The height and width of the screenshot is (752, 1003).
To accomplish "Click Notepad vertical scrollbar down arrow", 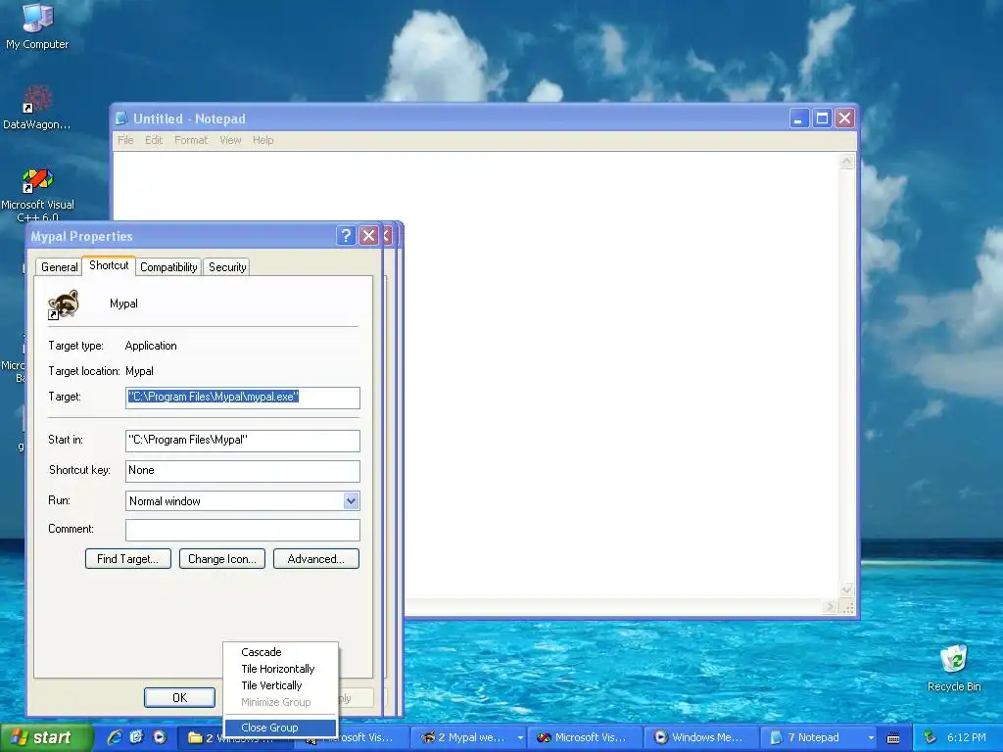I will (x=846, y=589).
